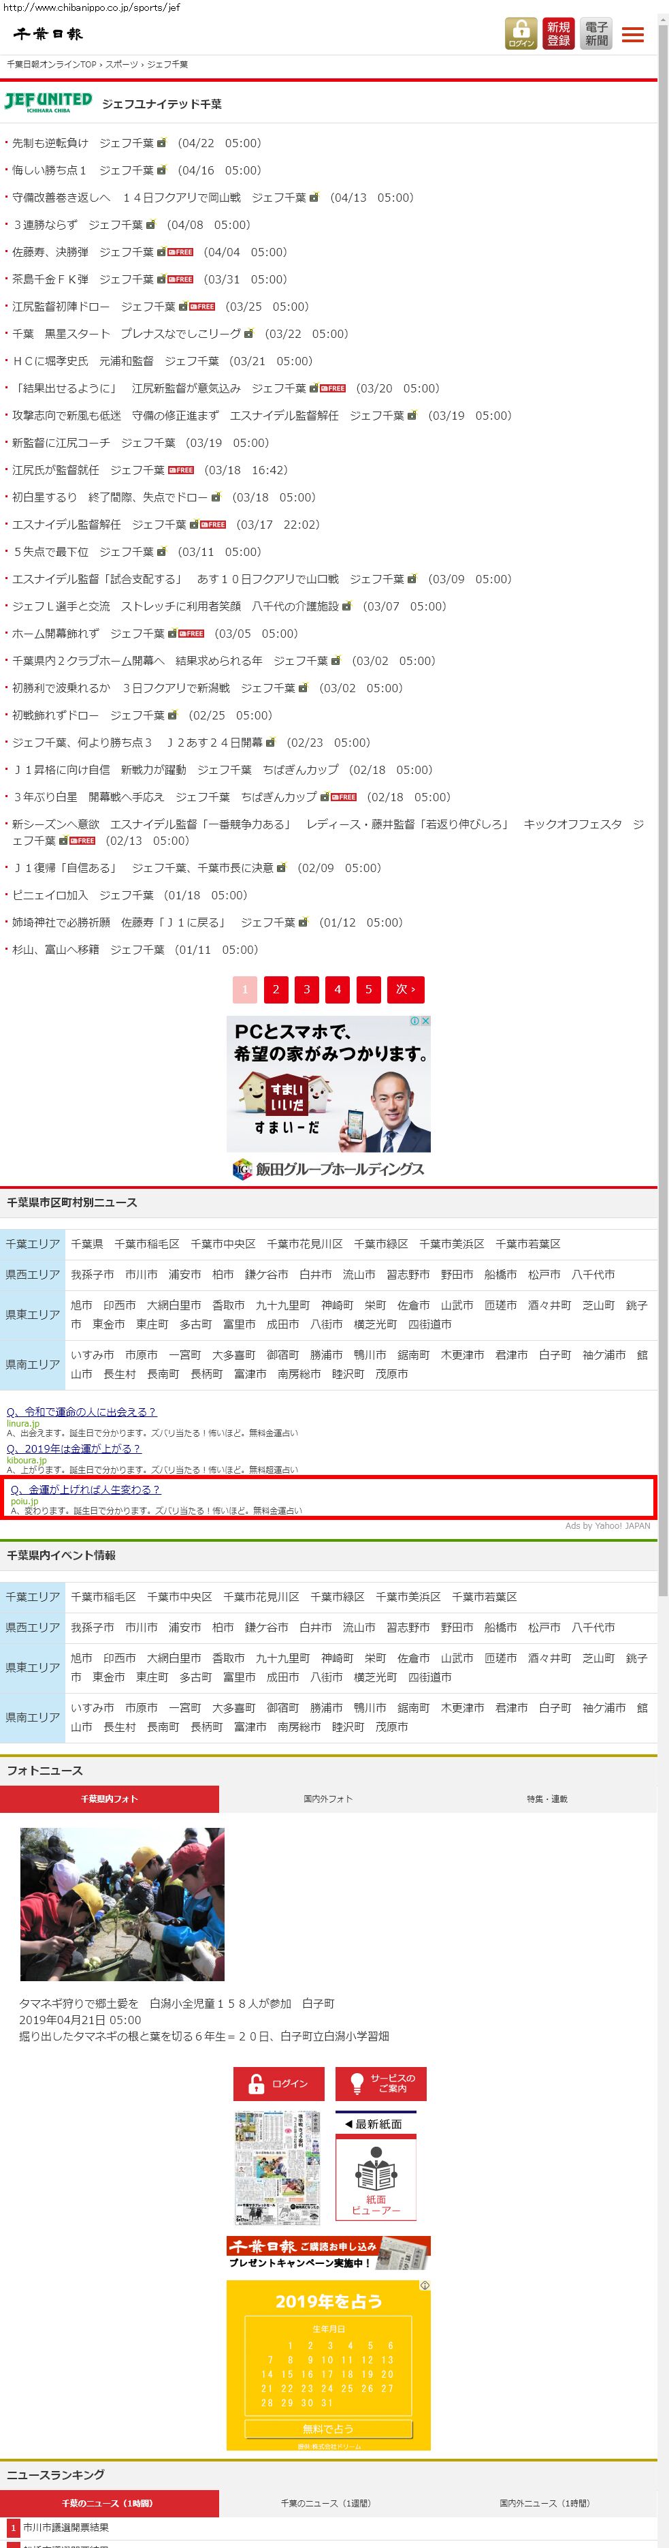Click いすみ市 in city news section

pos(92,1355)
